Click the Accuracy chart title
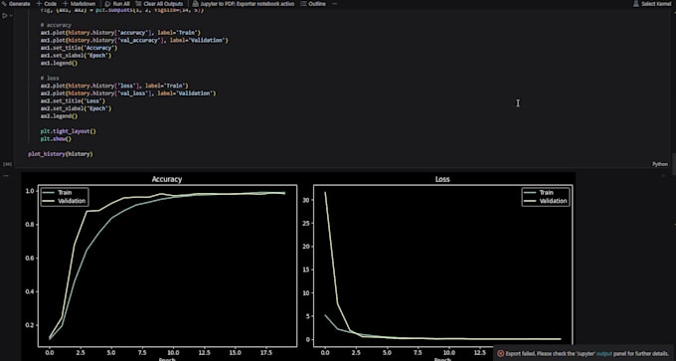The height and width of the screenshot is (361, 676). click(167, 179)
